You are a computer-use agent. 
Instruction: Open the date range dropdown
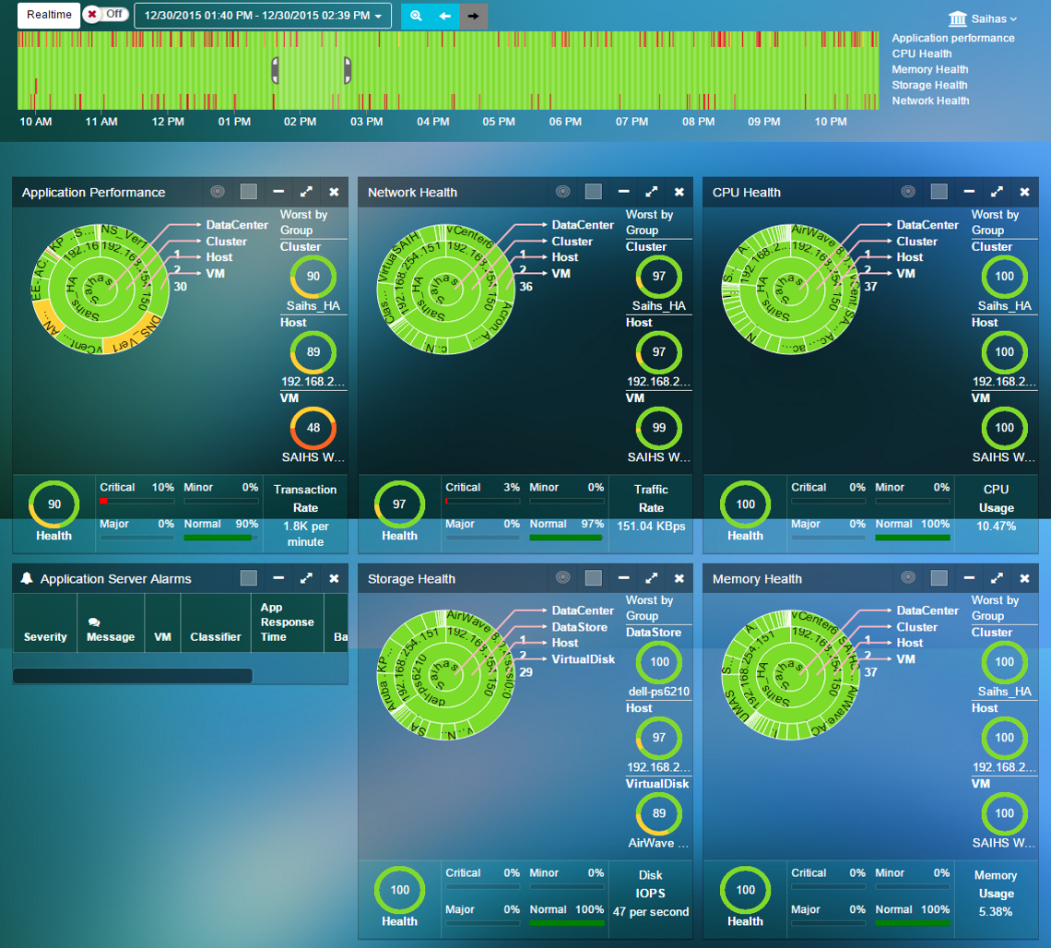[x=263, y=16]
